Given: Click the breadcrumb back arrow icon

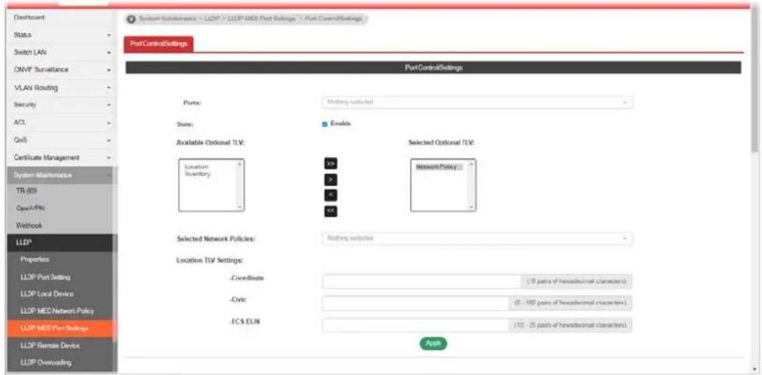Looking at the screenshot, I should pos(131,18).
